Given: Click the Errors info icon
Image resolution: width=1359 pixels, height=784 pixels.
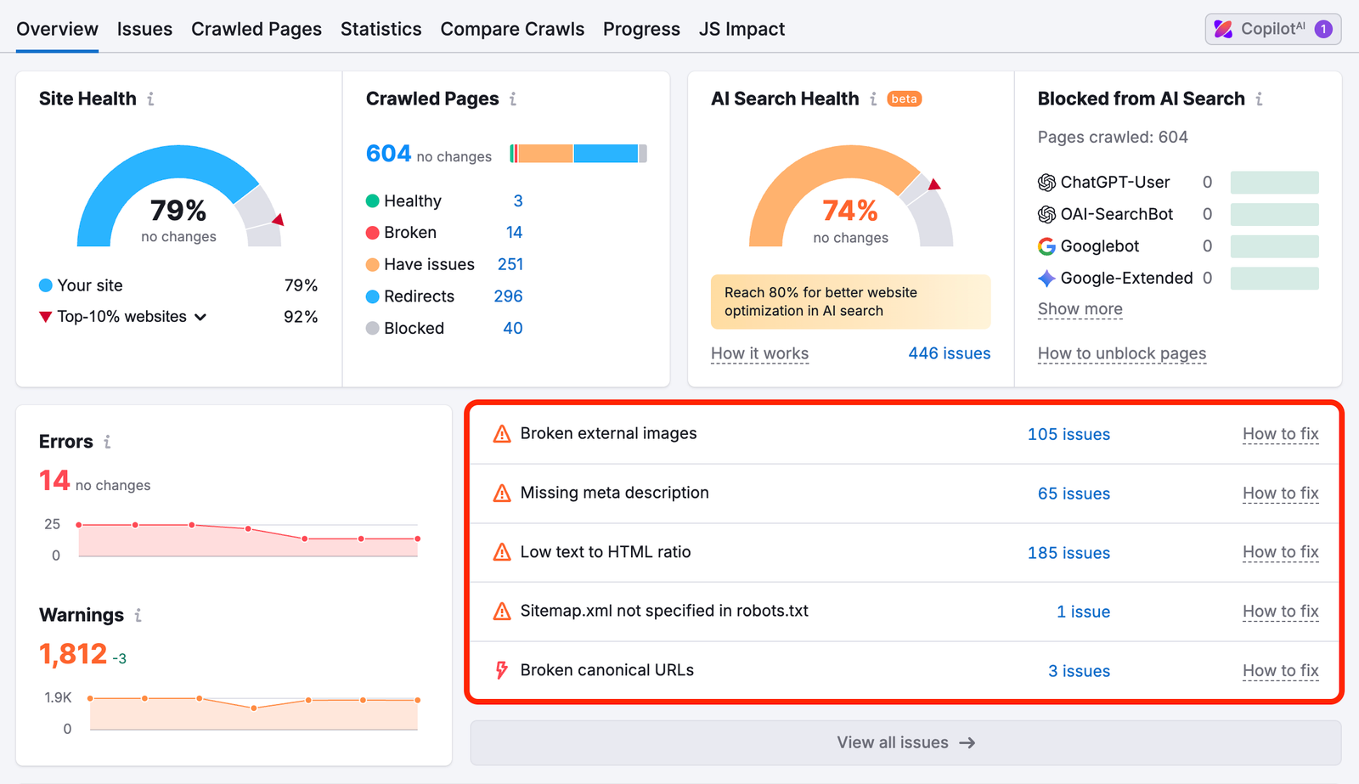Looking at the screenshot, I should pyautogui.click(x=107, y=442).
